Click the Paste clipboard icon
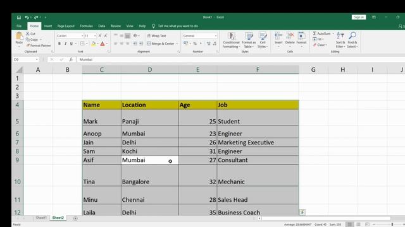Viewport: 405px width, 227px height. coord(19,36)
